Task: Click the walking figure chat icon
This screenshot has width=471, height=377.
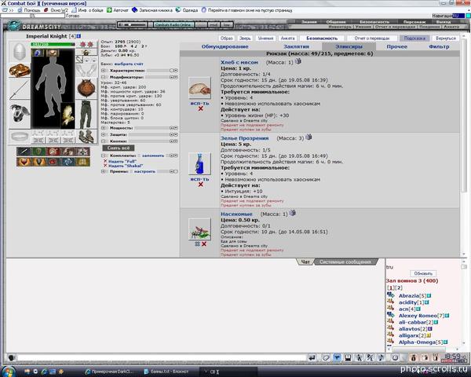Action: point(360,357)
